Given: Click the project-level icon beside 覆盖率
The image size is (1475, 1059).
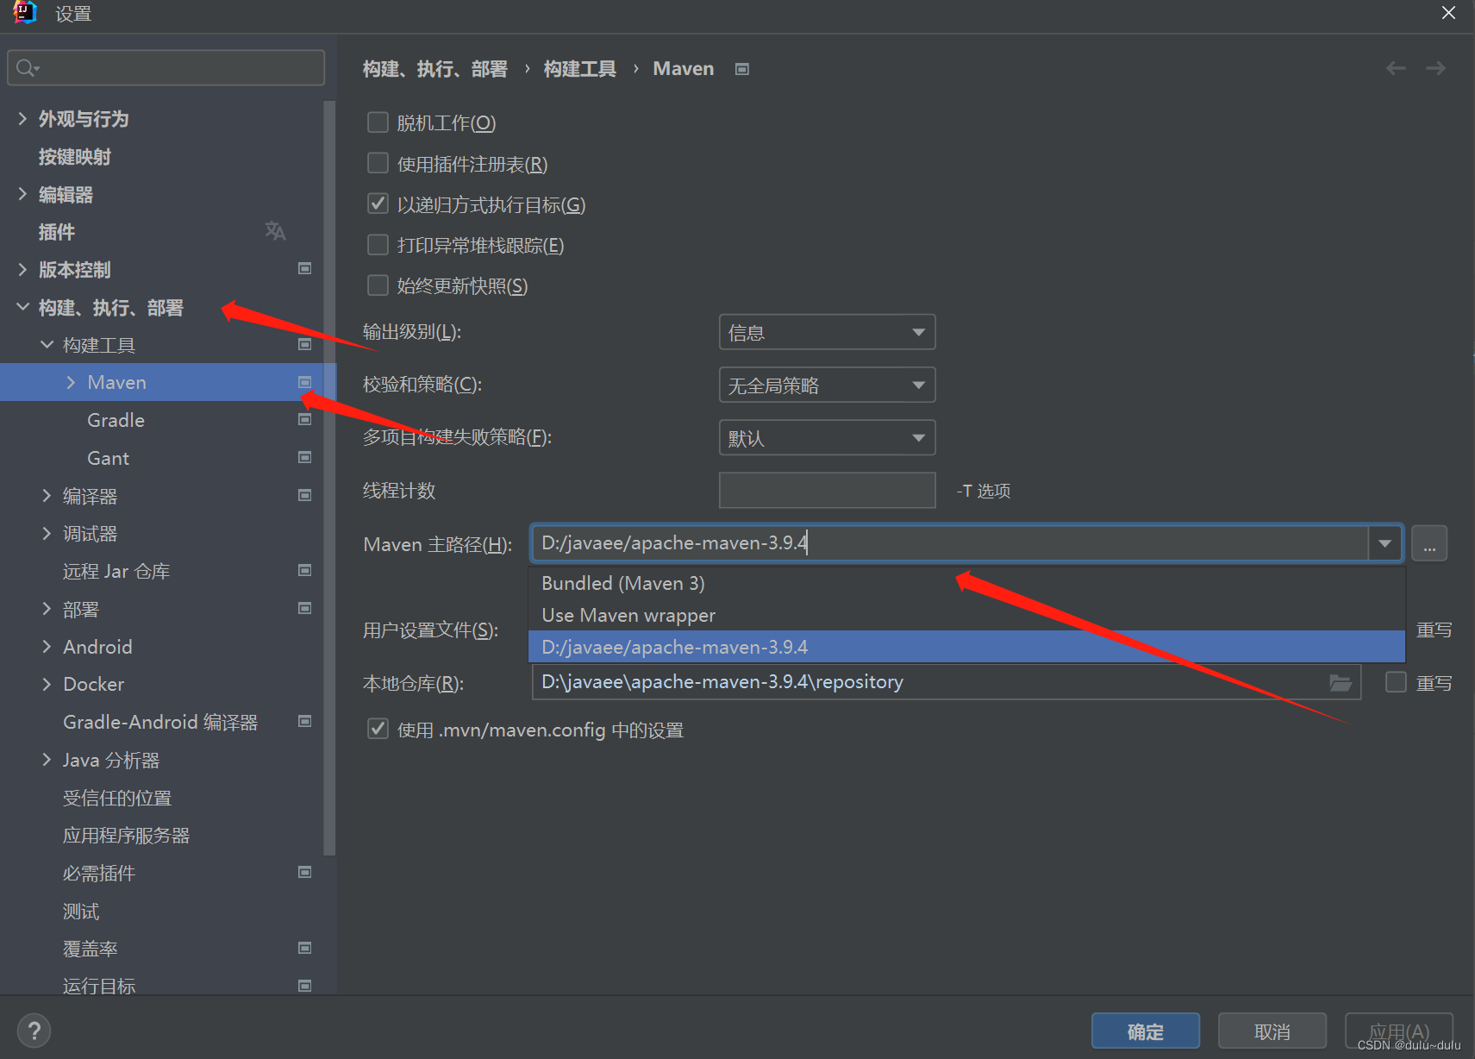Looking at the screenshot, I should 304,949.
